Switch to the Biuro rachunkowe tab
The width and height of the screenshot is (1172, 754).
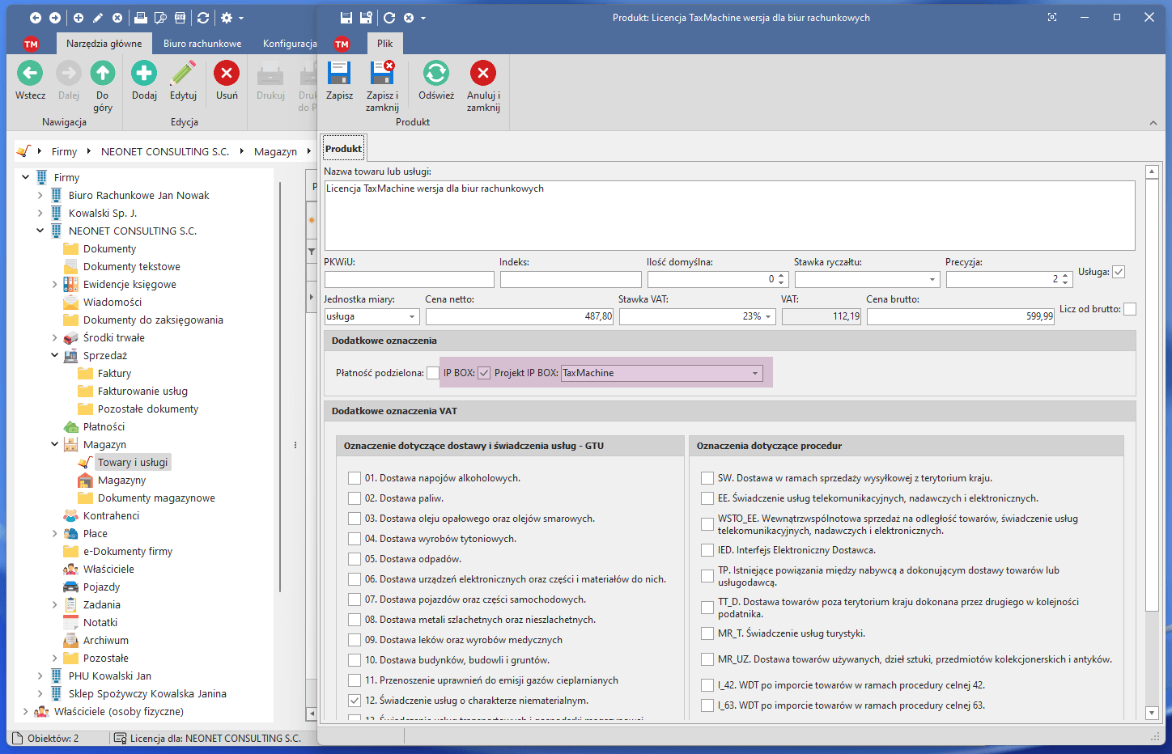202,44
